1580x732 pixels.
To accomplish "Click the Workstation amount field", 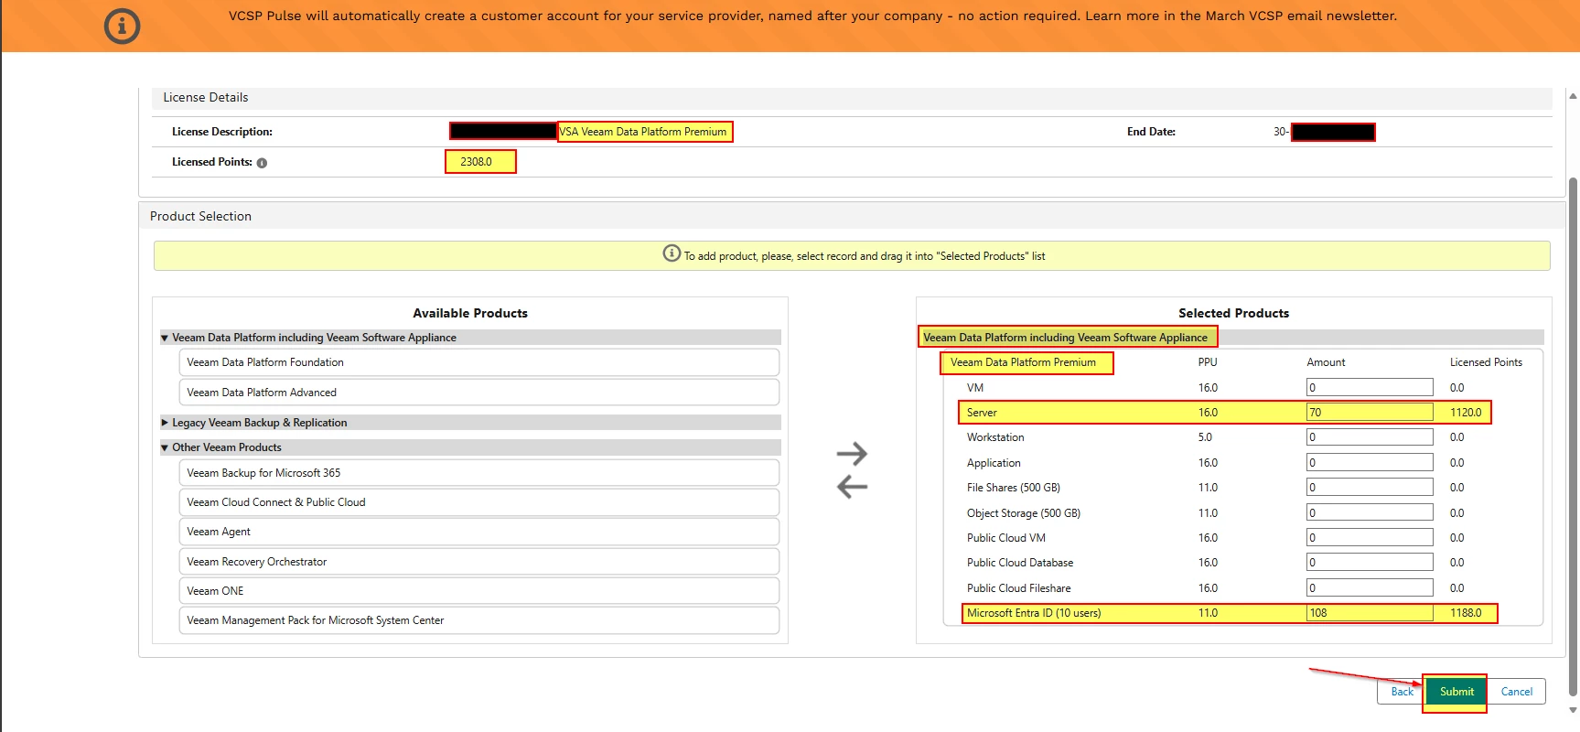I will [1370, 437].
